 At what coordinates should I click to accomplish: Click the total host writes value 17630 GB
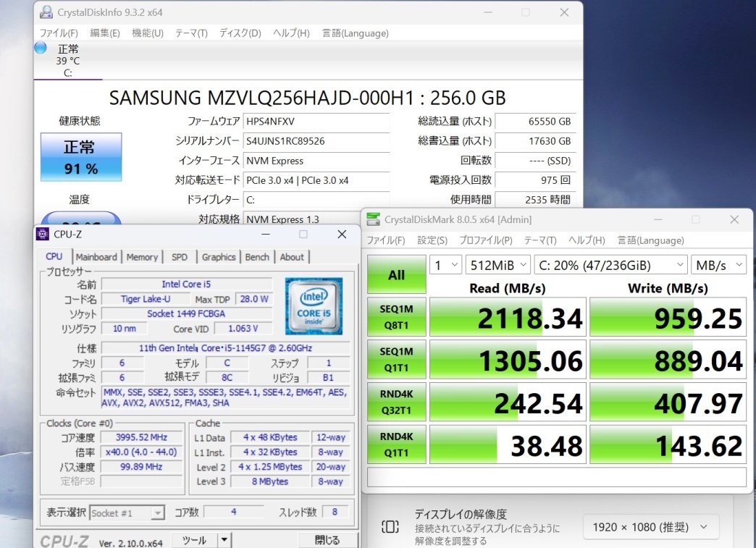point(535,141)
